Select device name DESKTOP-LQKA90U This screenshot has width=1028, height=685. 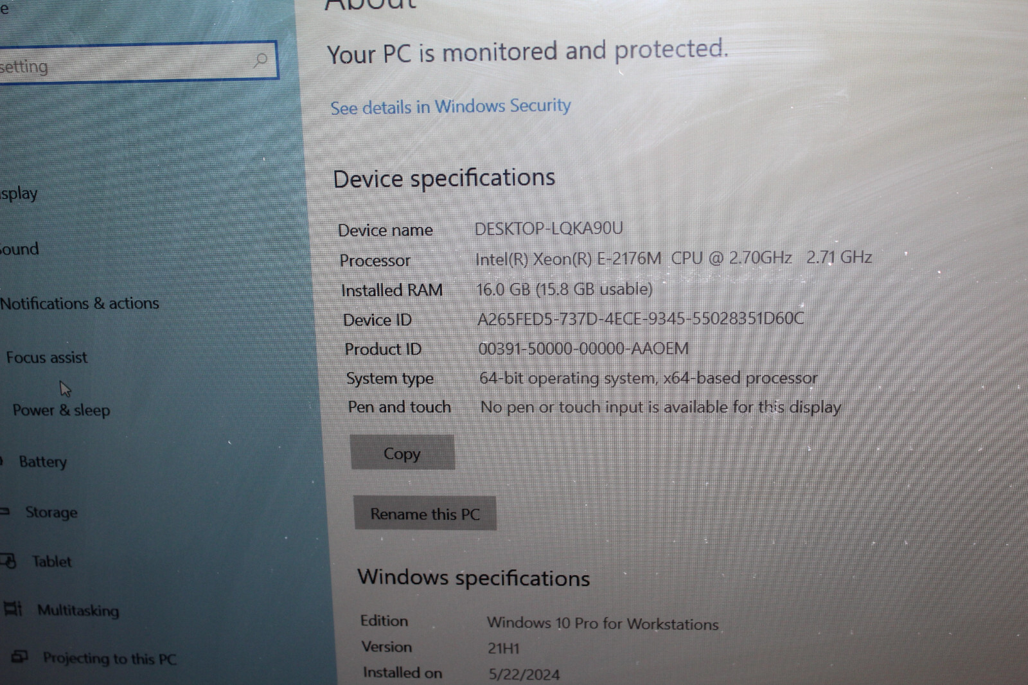[x=549, y=229]
